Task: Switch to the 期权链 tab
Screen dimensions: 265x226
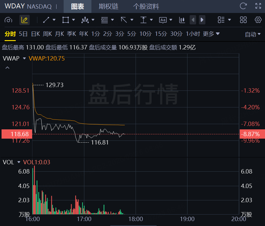Action: [x=108, y=6]
